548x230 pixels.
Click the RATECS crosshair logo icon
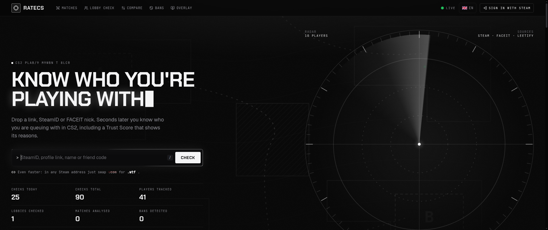16,8
